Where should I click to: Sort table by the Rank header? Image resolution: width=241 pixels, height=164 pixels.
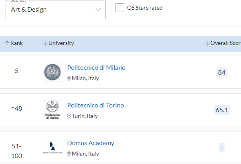click(x=17, y=43)
